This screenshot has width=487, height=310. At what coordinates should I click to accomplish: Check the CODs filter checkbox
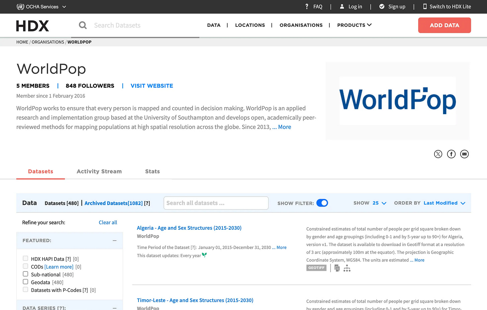(25, 266)
